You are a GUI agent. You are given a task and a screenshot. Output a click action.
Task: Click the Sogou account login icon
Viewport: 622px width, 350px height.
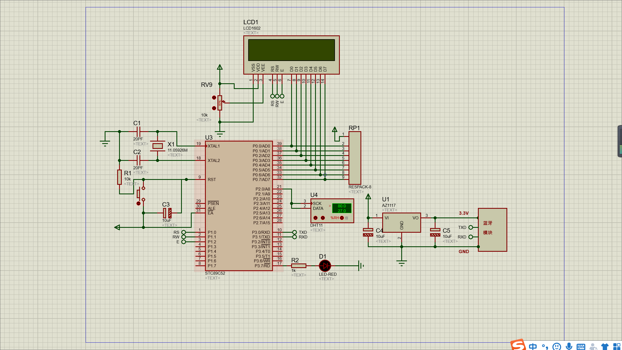(x=593, y=346)
